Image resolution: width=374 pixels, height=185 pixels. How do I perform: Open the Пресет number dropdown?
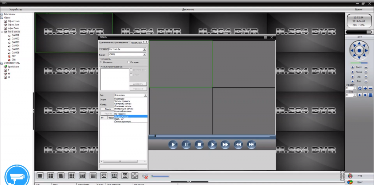[355, 88]
